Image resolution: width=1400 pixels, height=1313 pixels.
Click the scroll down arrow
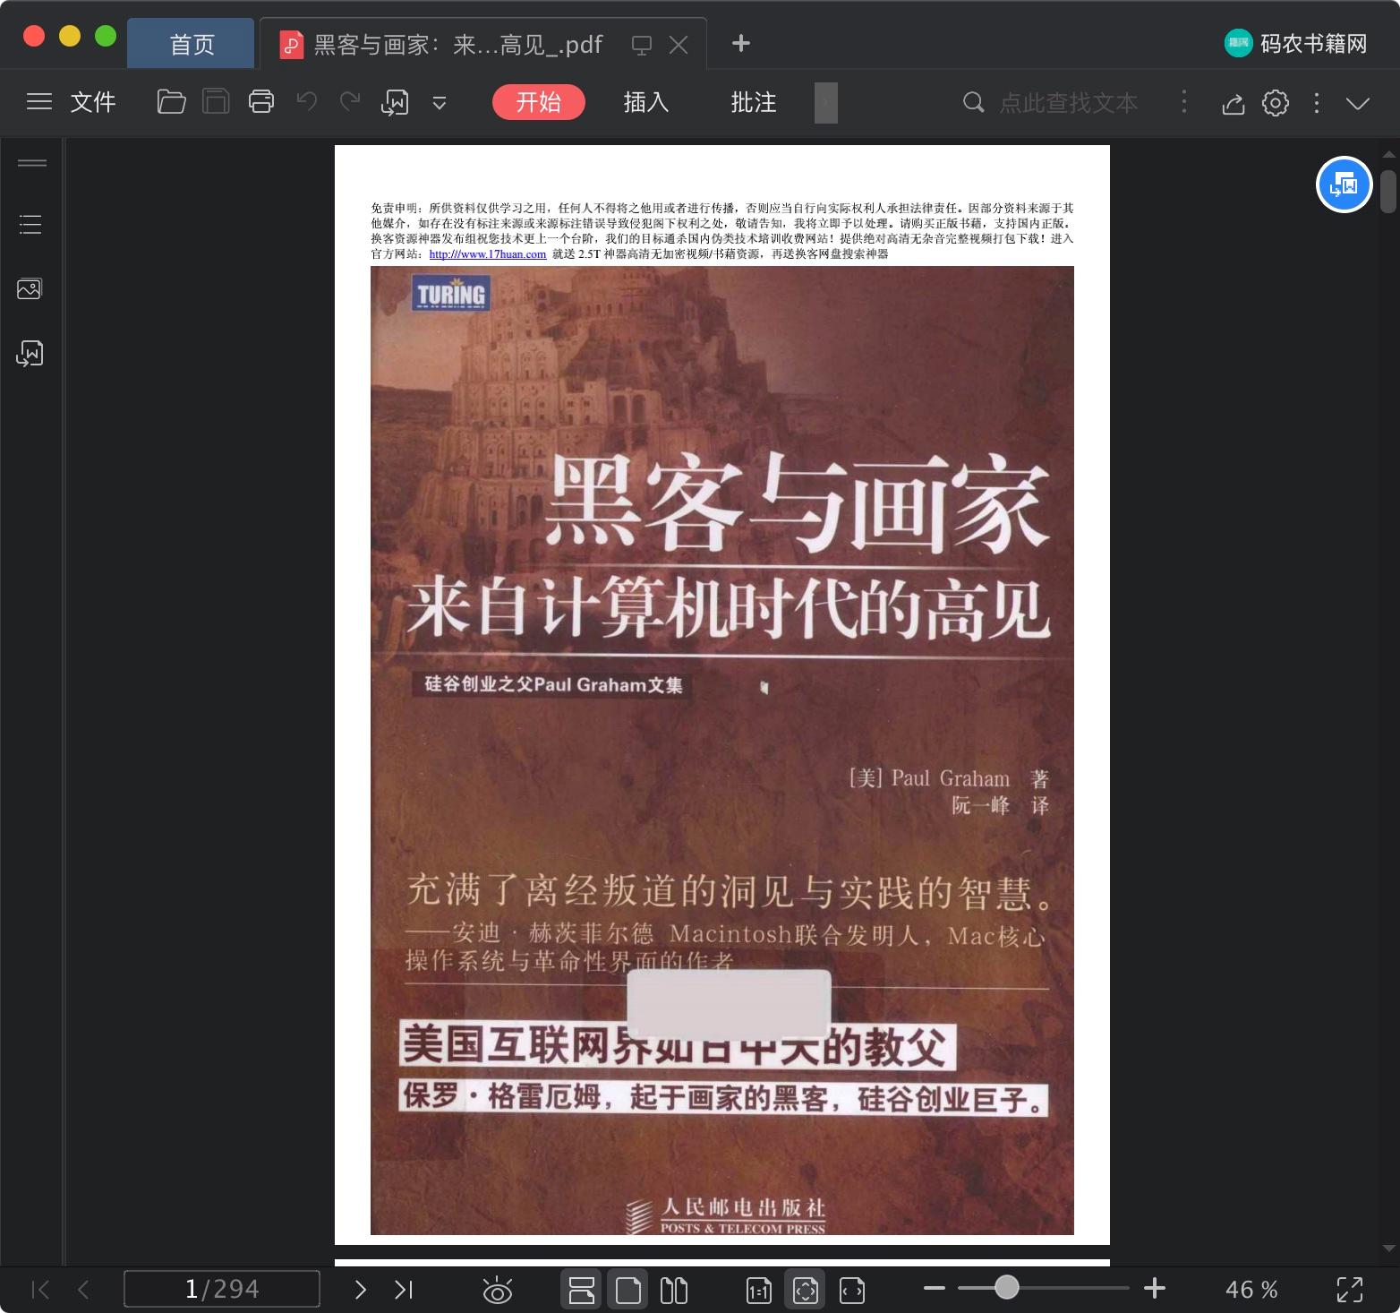tap(1388, 1247)
